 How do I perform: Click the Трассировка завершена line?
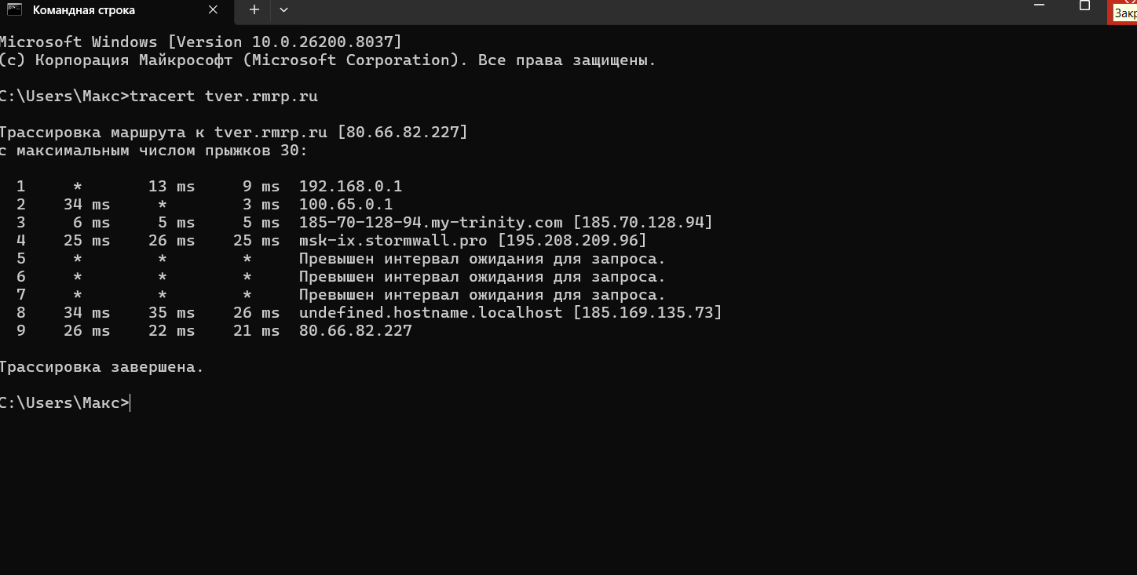[101, 367]
